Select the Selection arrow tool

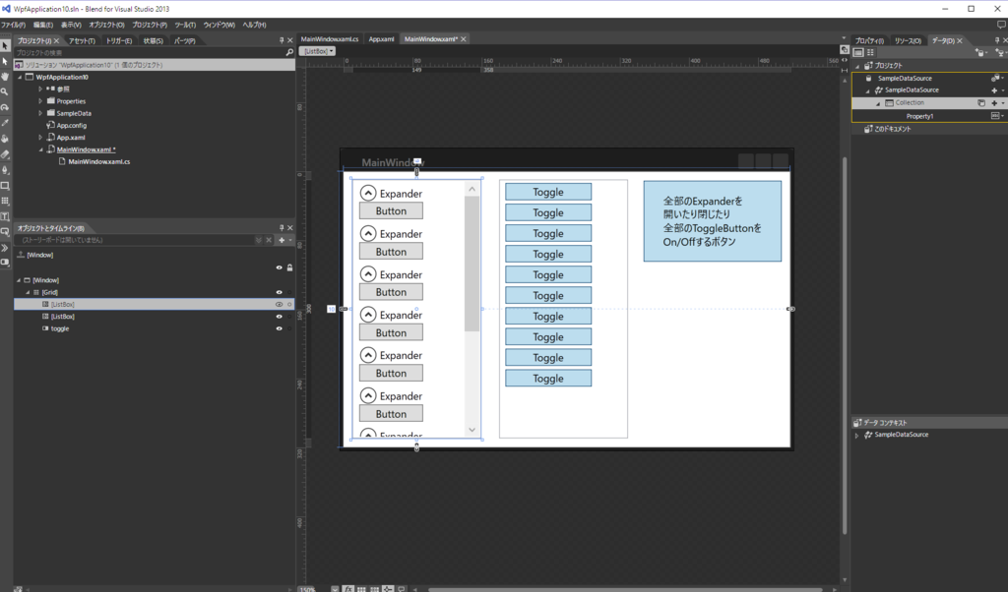click(5, 45)
